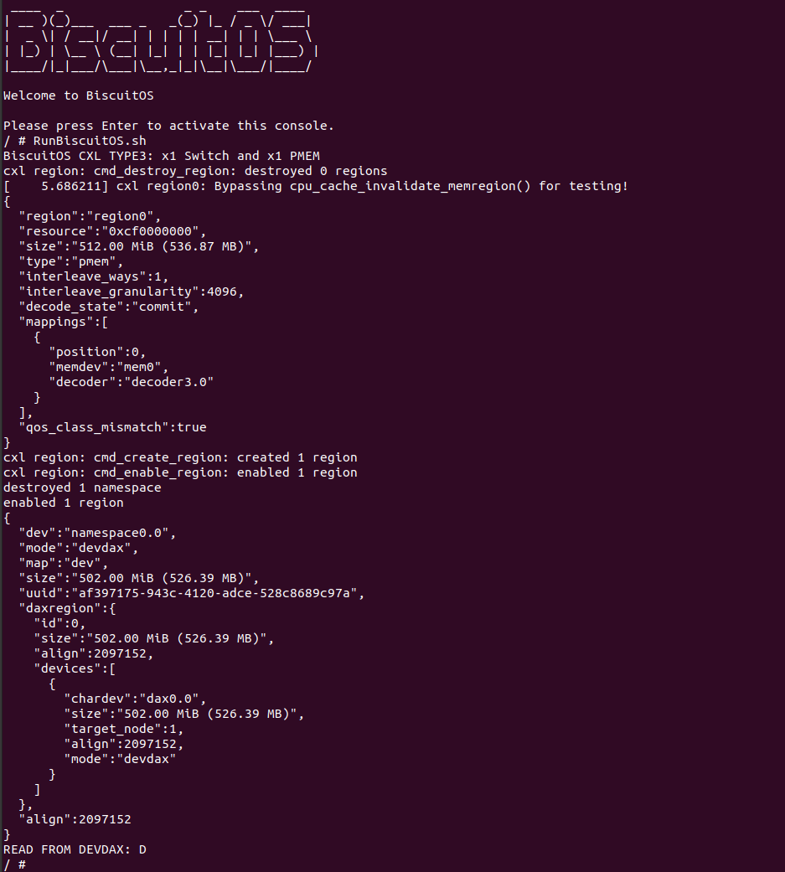Click the cmd_create_region output line
The image size is (785, 872).
[180, 457]
